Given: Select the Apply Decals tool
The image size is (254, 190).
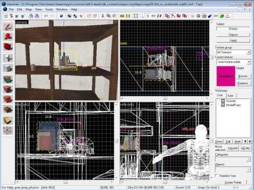Looking at the screenshot, I should [8, 99].
